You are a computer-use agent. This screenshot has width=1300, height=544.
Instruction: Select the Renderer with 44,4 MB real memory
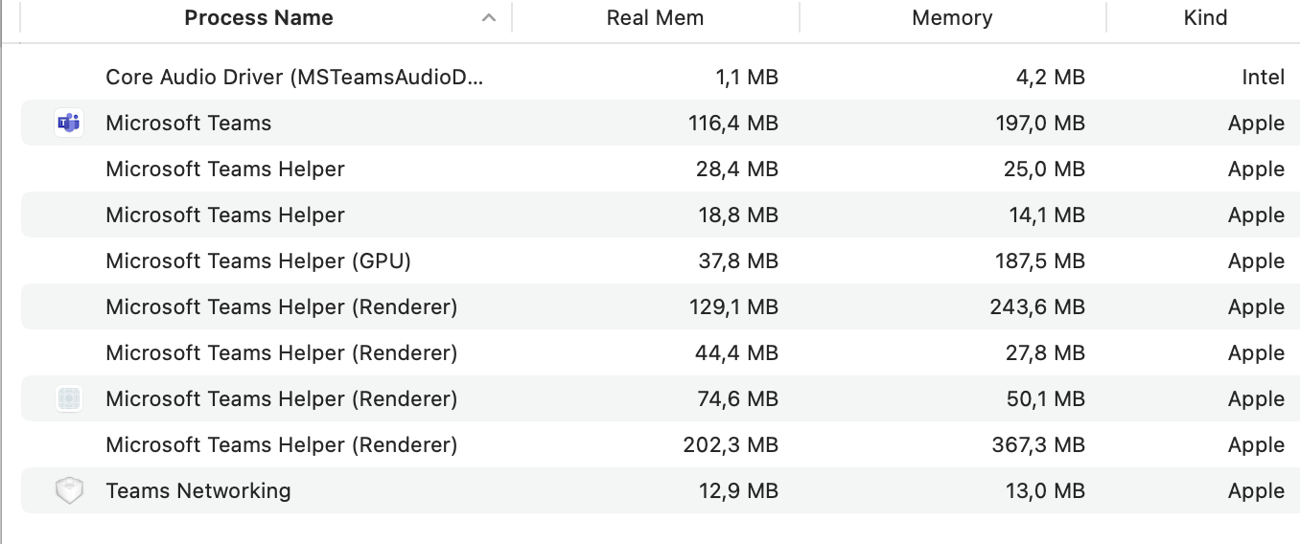(282, 353)
